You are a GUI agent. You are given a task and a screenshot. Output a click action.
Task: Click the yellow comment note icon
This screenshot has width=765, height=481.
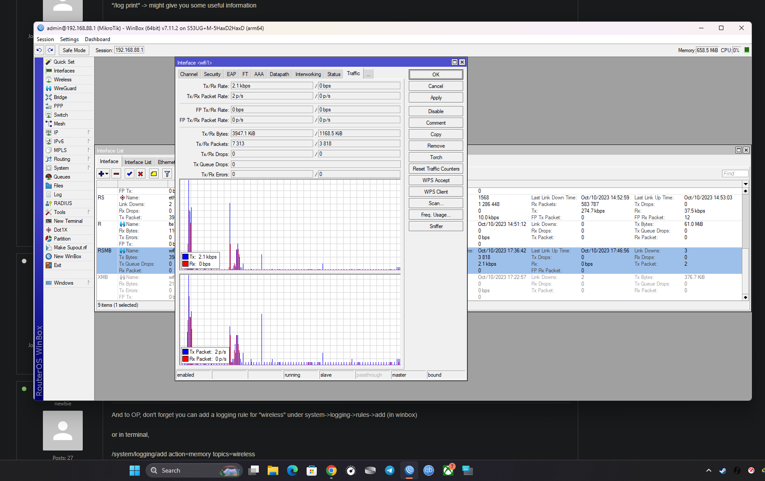pyautogui.click(x=154, y=174)
